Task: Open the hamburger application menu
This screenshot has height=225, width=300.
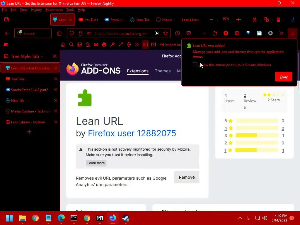Action: click(x=293, y=33)
